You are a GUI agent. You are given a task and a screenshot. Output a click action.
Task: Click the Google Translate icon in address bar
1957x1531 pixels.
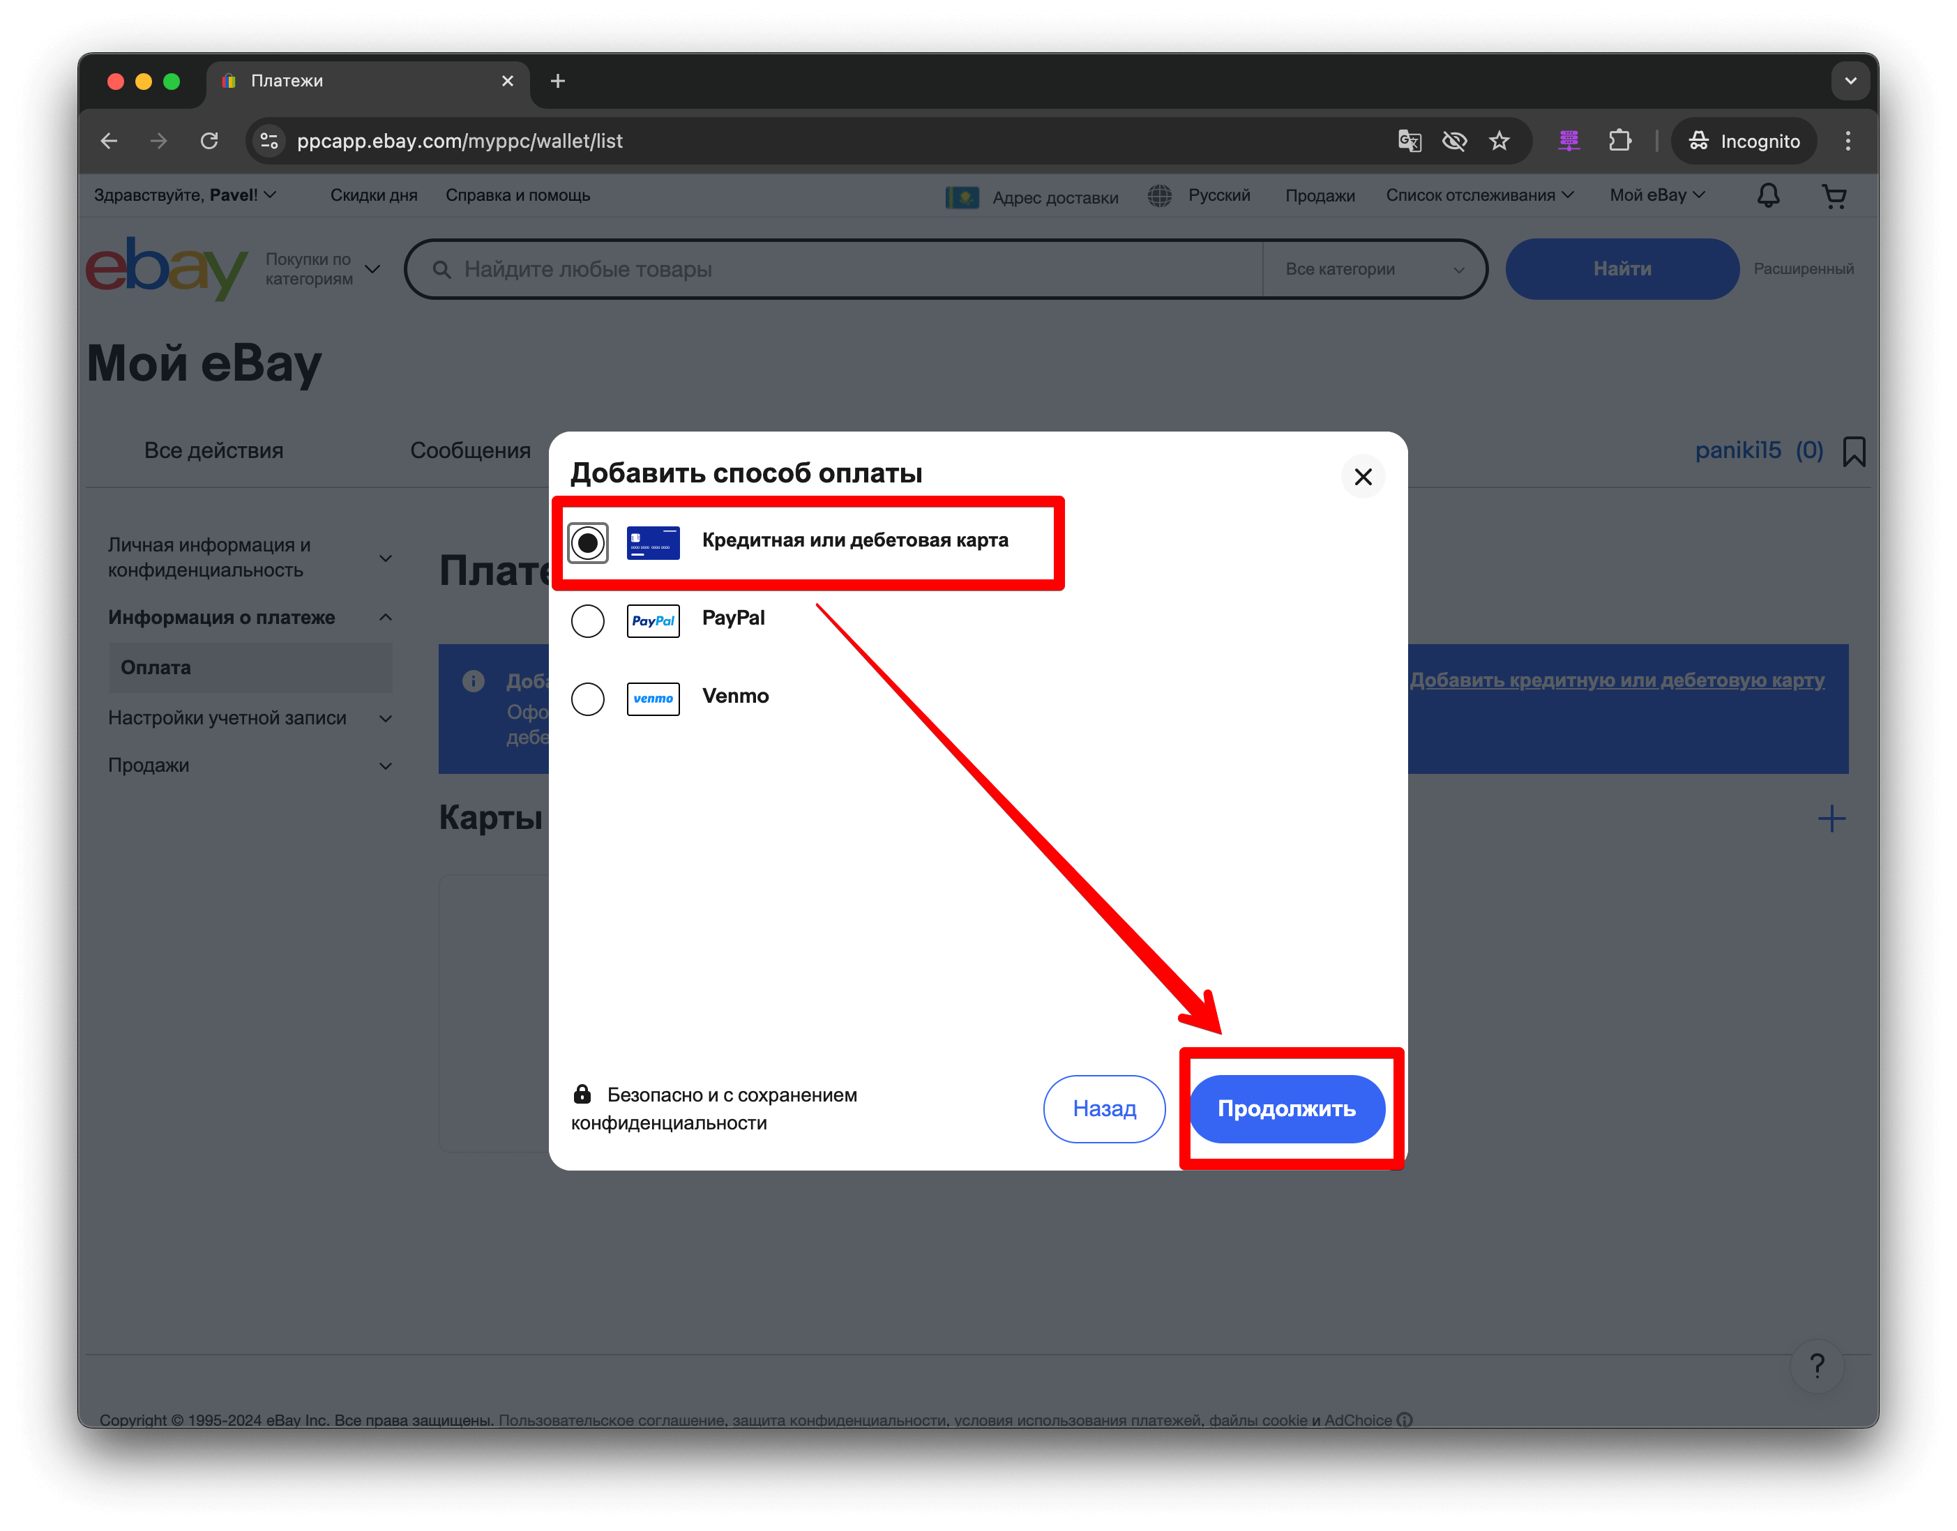pyautogui.click(x=1410, y=141)
